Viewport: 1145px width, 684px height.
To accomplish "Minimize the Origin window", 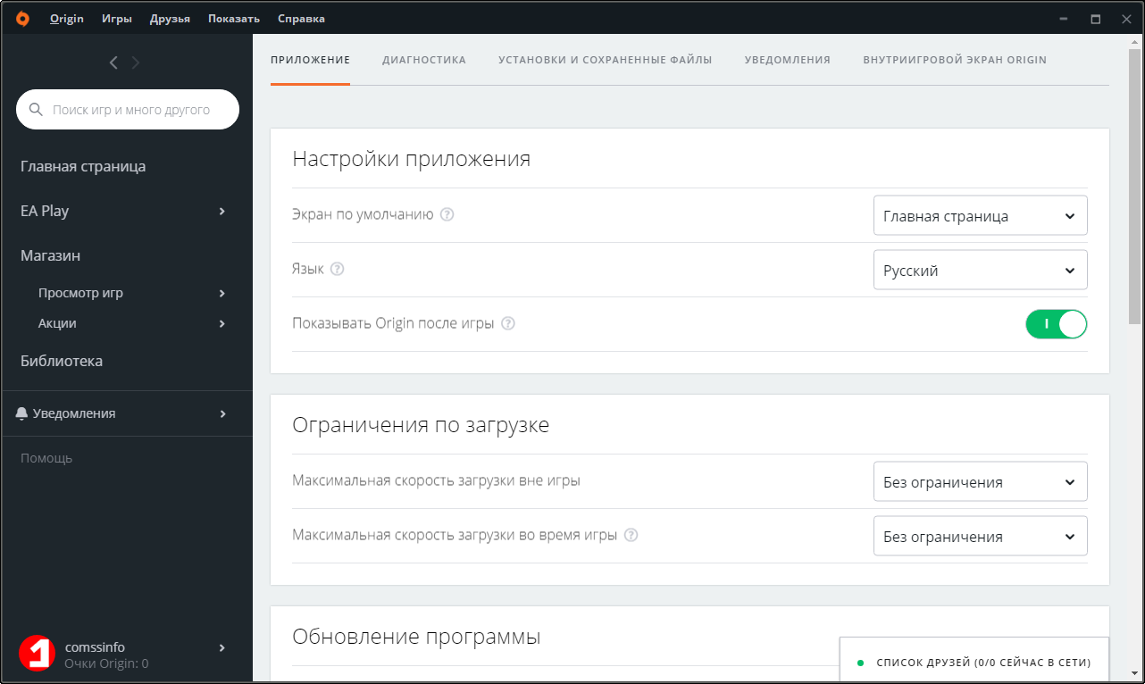I will tap(1063, 19).
